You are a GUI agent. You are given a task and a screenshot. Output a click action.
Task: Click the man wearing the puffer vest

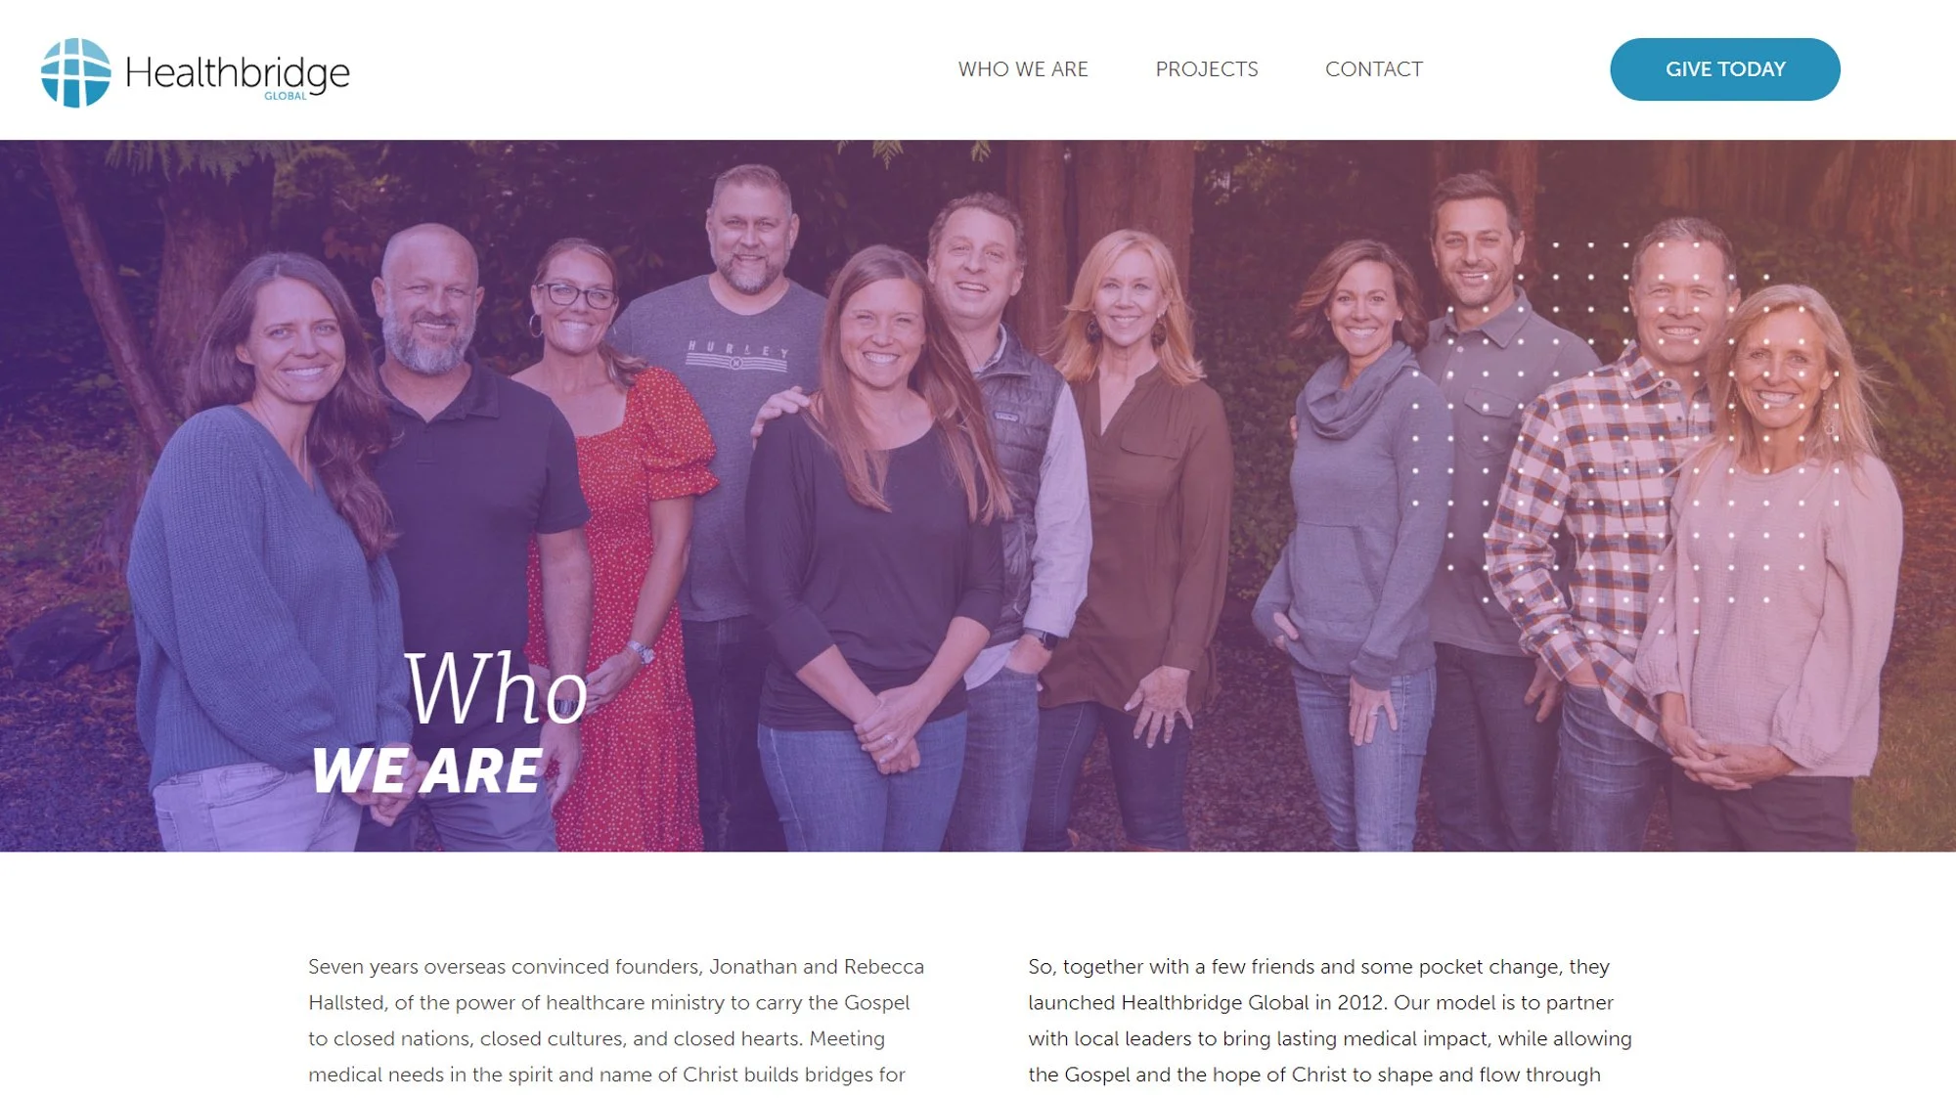coord(1007,508)
